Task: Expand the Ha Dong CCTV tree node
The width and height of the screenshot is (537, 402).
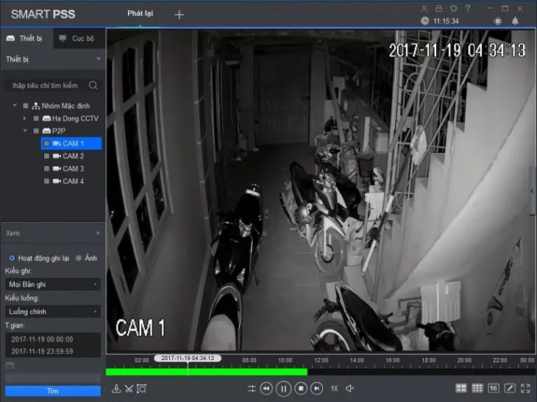Action: click(x=25, y=118)
